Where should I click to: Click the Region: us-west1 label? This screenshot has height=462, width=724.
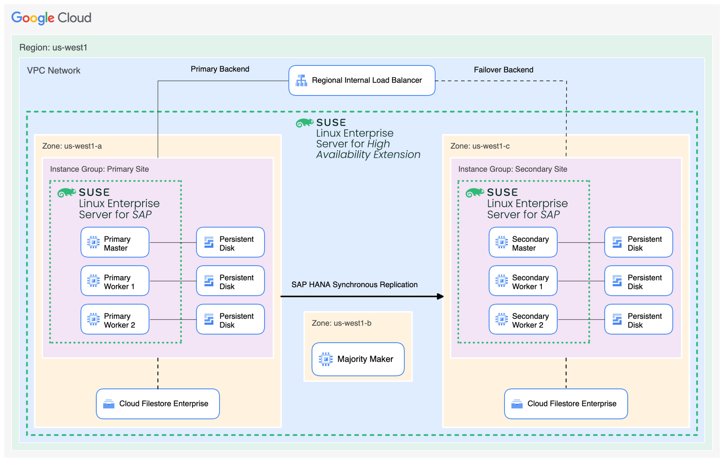[53, 48]
